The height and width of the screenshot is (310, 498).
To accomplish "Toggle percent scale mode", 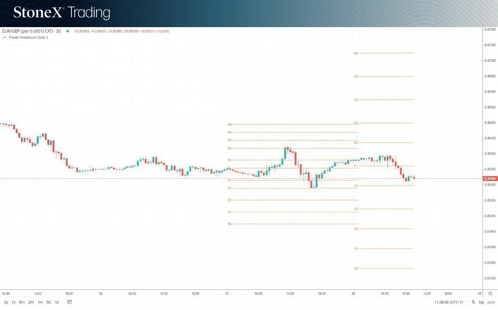I will (473, 302).
